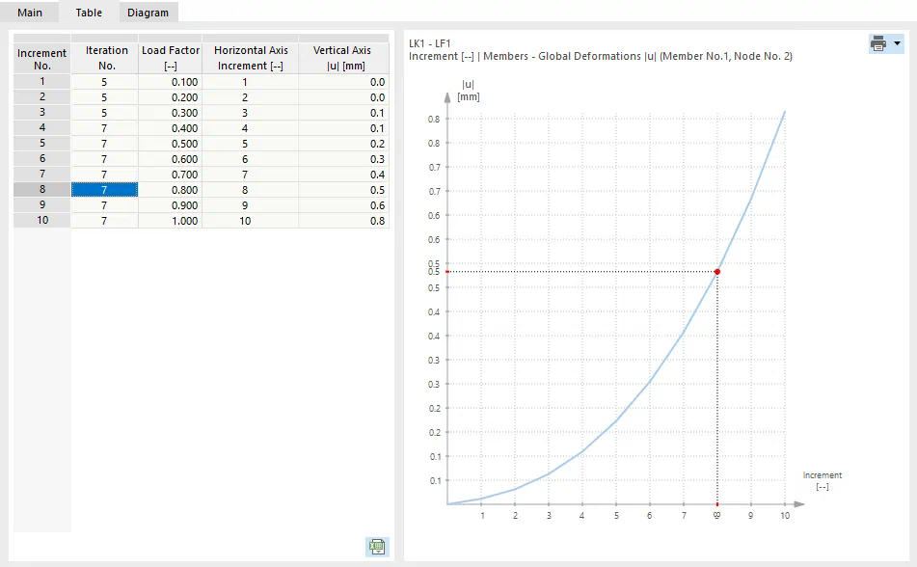The width and height of the screenshot is (917, 567).
Task: Switch to the Table tab
Action: click(88, 13)
